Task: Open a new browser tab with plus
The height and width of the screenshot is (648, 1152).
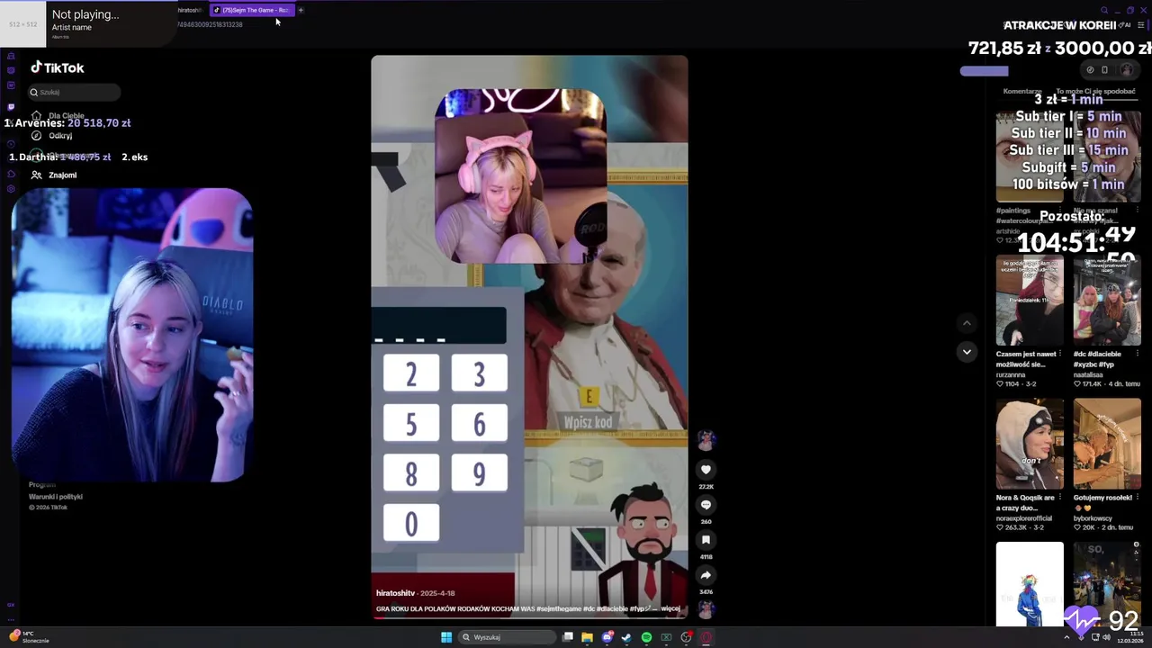Action: [301, 10]
